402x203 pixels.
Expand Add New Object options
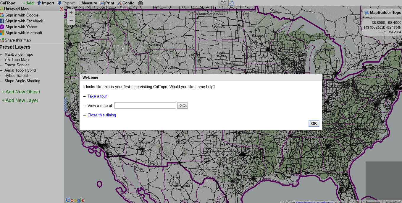click(x=21, y=92)
